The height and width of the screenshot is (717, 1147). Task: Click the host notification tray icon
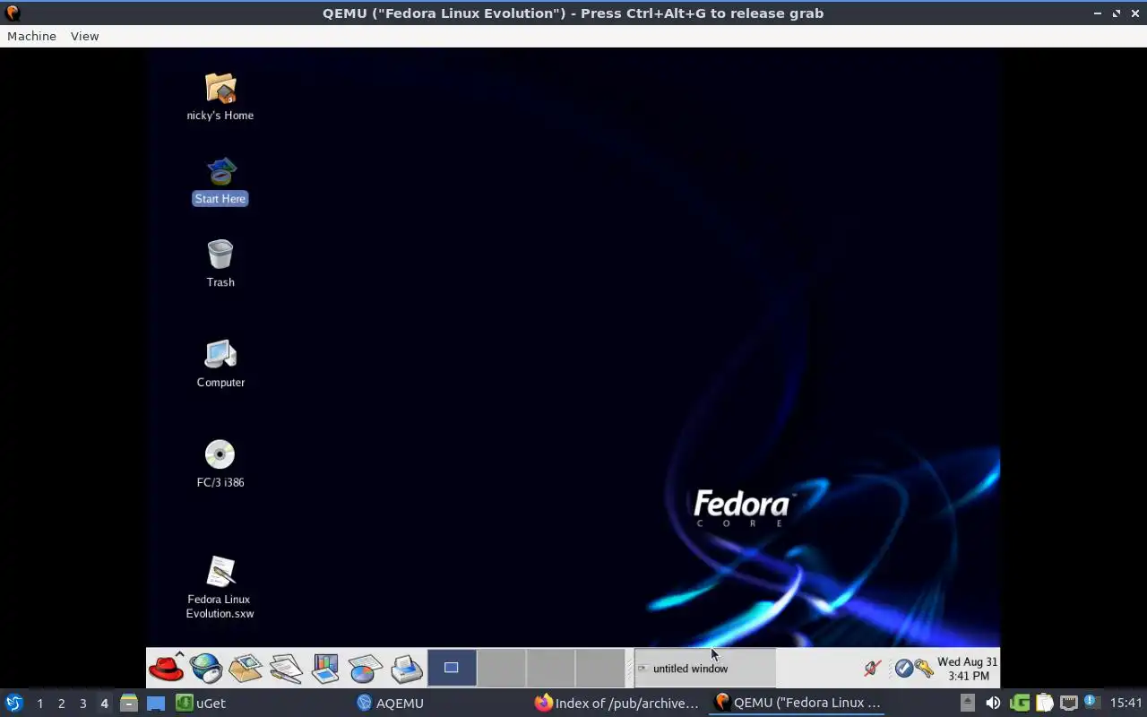(x=1091, y=702)
